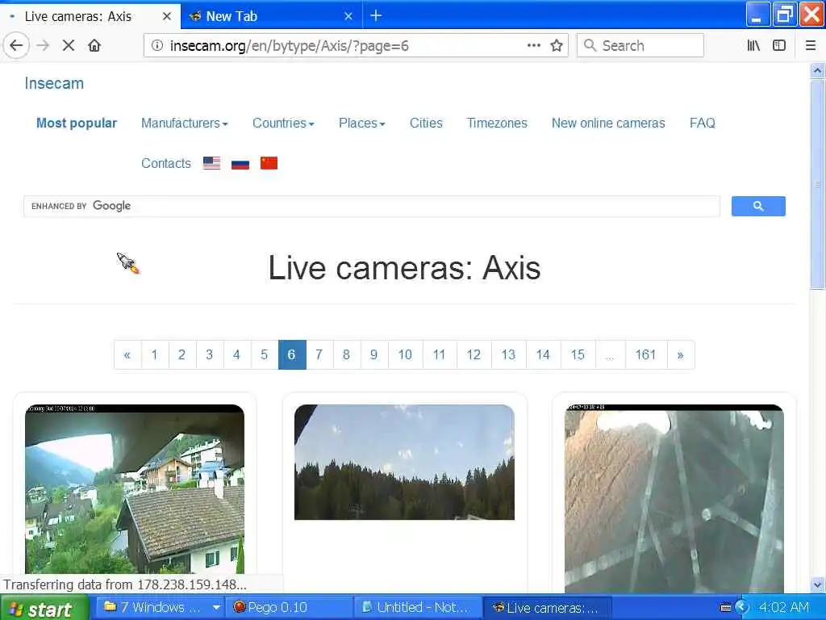Image resolution: width=826 pixels, height=620 pixels.
Task: Toggle the sidebar view icon
Action: tap(779, 45)
